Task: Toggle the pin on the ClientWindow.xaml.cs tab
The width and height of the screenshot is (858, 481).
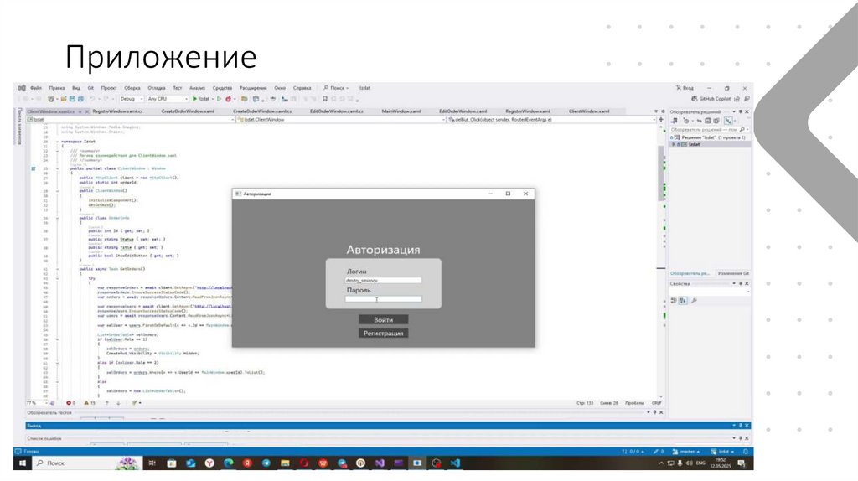Action: click(x=80, y=111)
